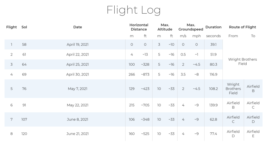273x143 pixels.
Task: Select the Horizontal Distance column header
Action: coord(139,27)
